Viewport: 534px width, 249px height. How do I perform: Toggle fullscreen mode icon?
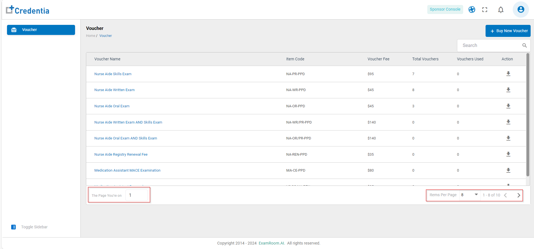coord(485,10)
